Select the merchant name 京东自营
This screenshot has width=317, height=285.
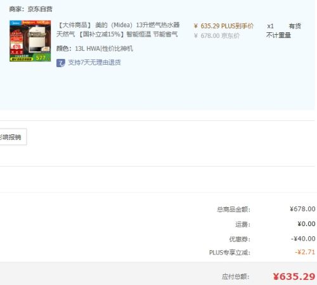click(x=40, y=9)
